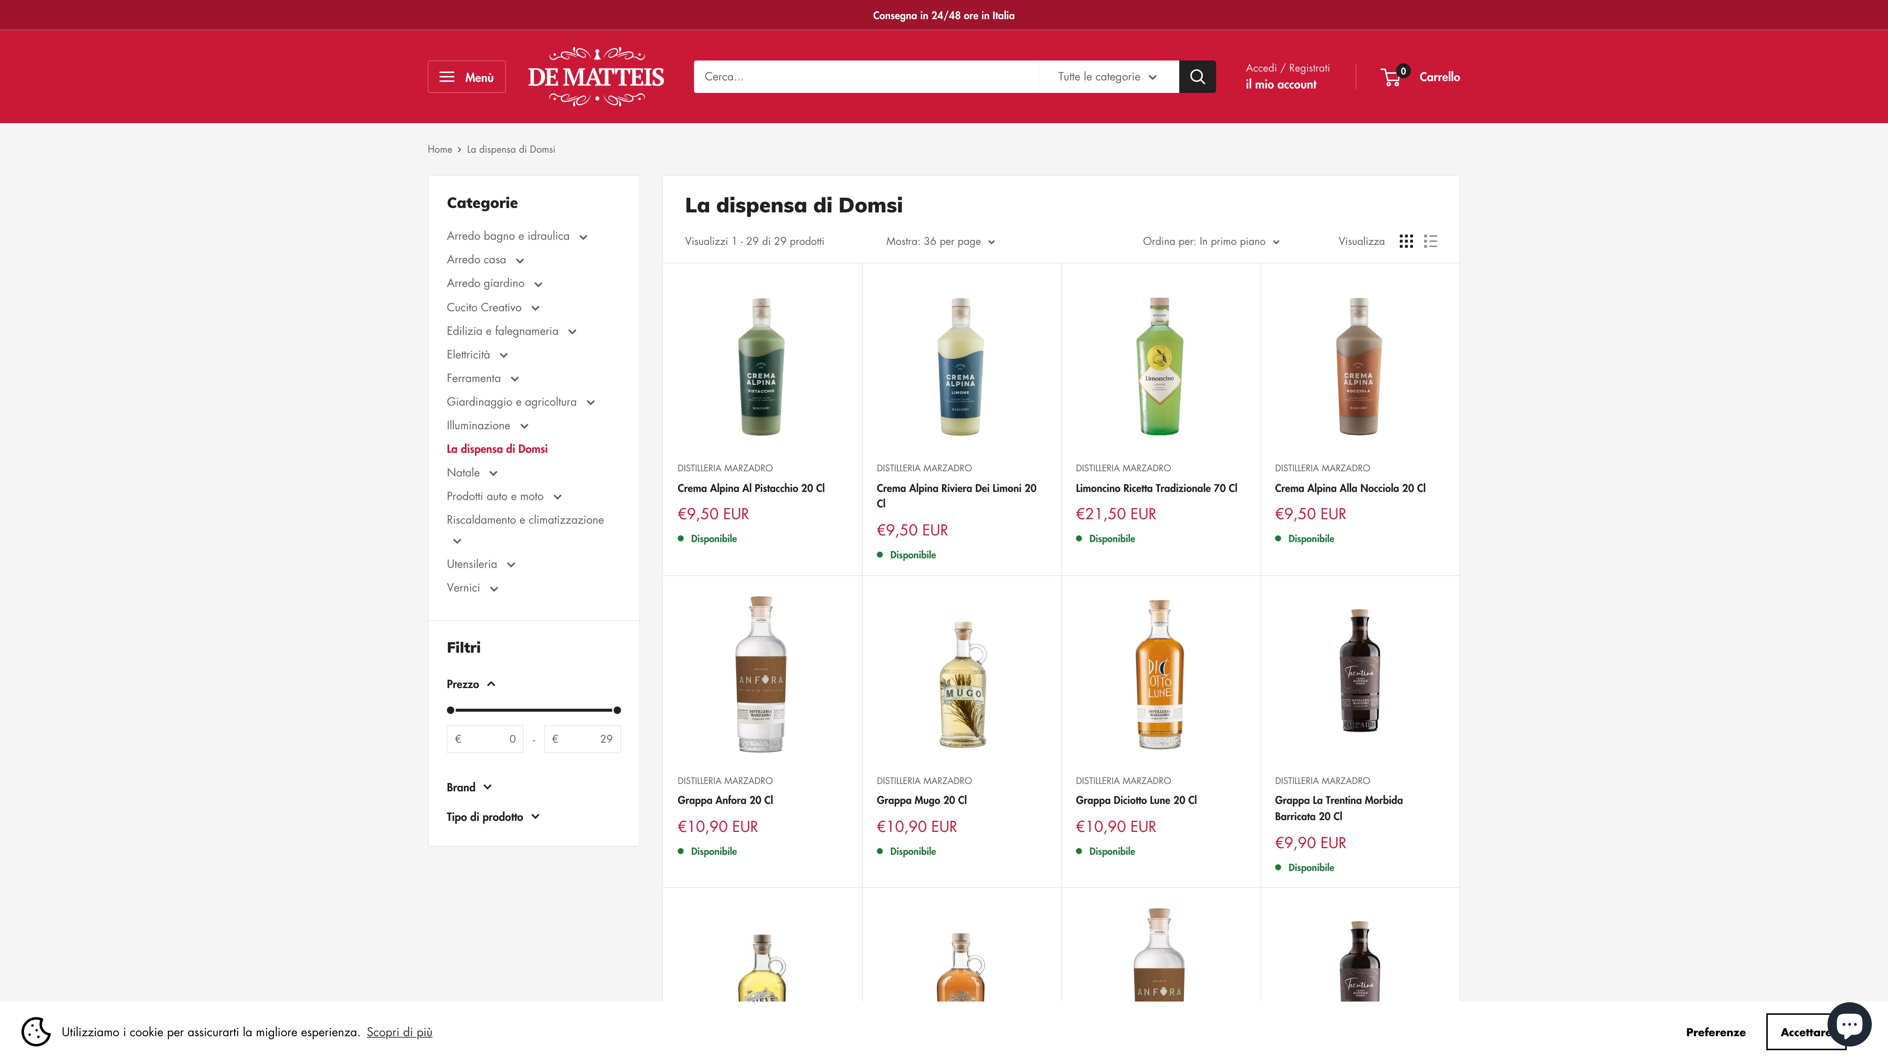Image resolution: width=1888 pixels, height=1062 pixels.
Task: Open the Ordina per sorting dropdown
Action: [1211, 241]
